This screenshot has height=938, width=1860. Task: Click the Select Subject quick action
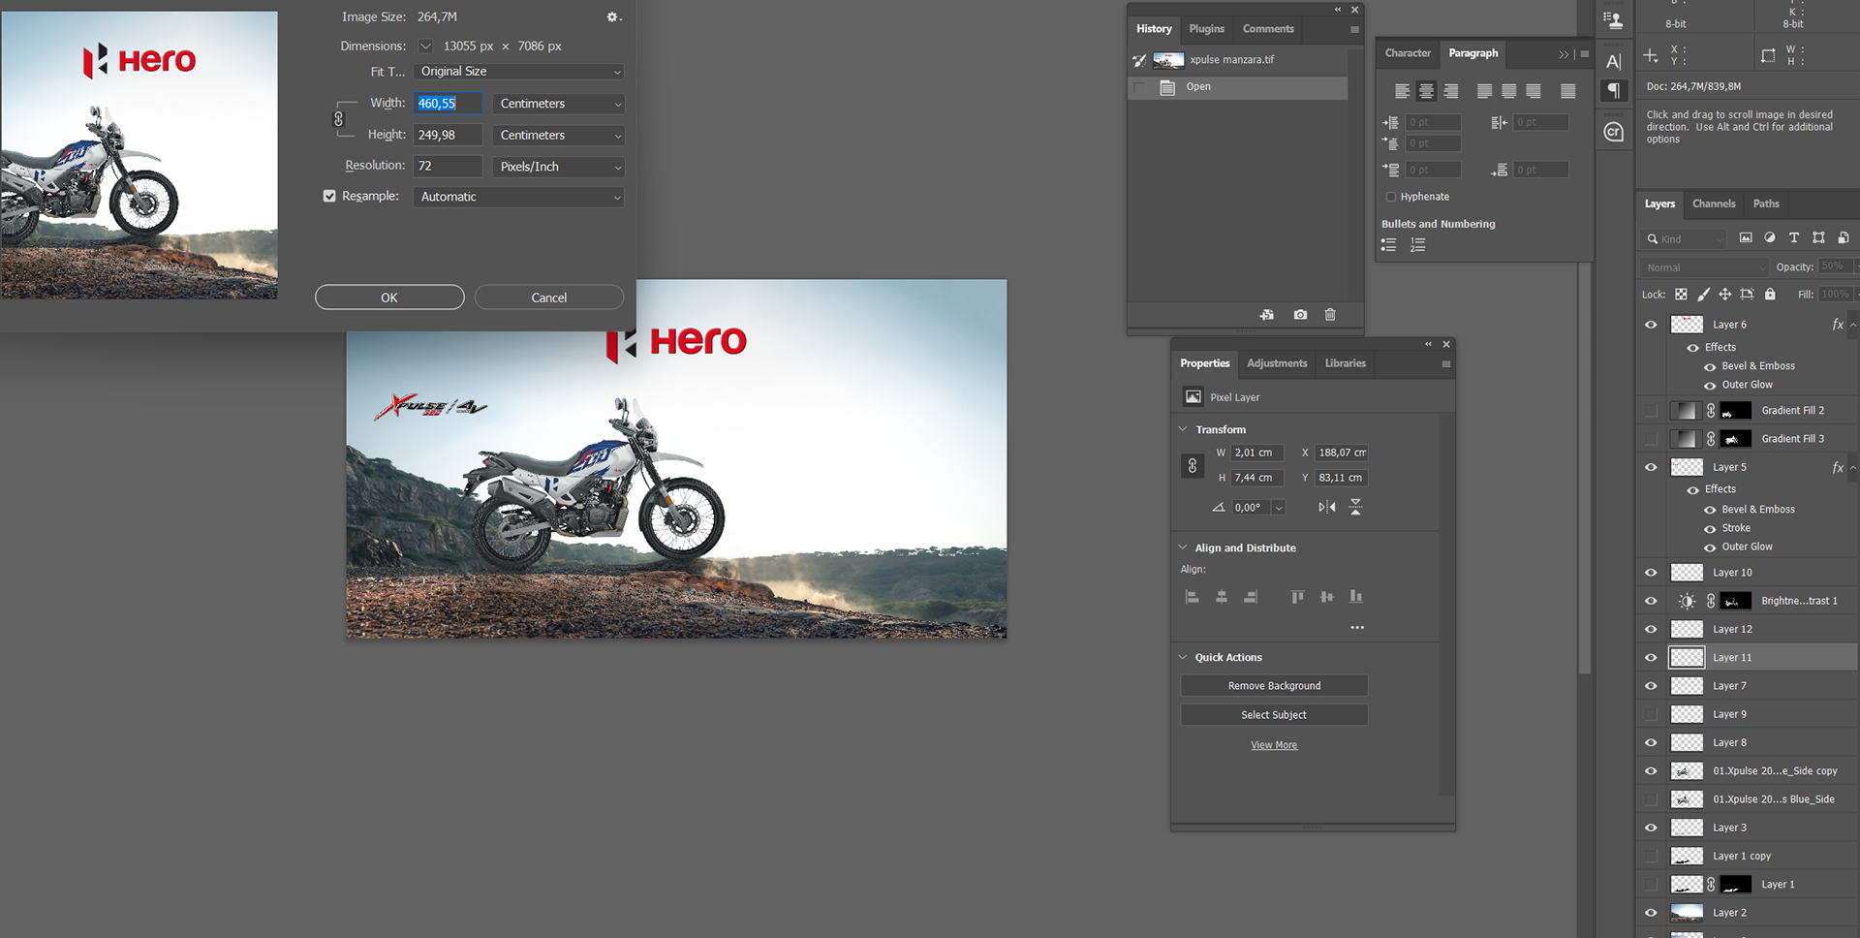(1274, 714)
